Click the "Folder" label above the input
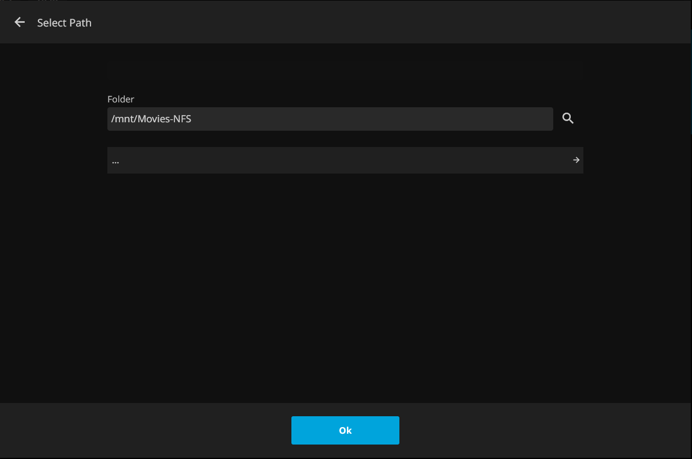Screen dimensions: 692x459 121,99
